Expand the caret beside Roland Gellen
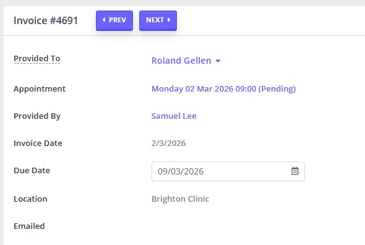Viewport: 365px width, 245px height. 218,61
